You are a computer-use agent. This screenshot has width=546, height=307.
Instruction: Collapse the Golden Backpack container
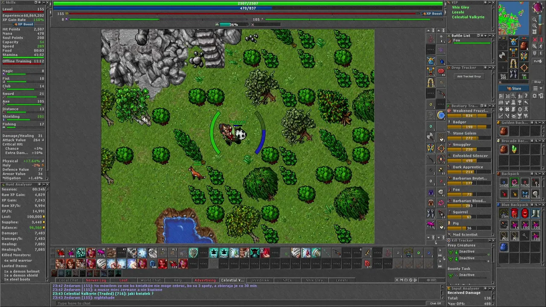tap(540, 122)
